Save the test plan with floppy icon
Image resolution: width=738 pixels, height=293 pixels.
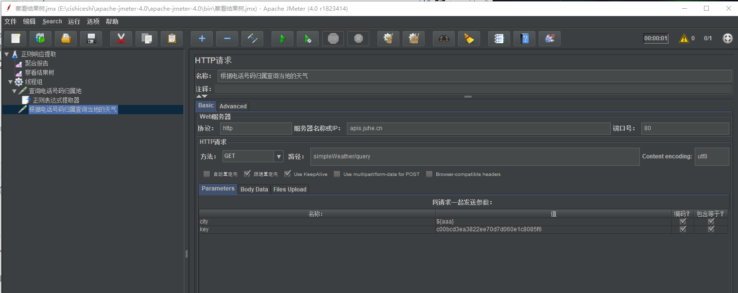tap(91, 38)
